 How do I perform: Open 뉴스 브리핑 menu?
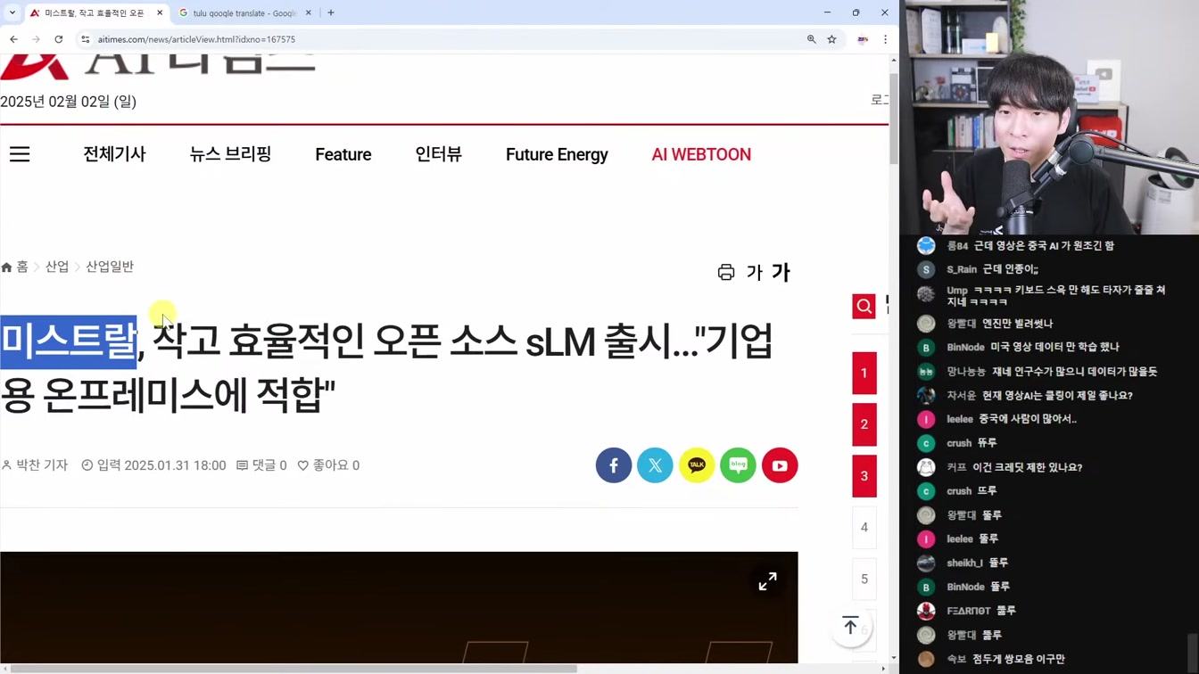(230, 154)
